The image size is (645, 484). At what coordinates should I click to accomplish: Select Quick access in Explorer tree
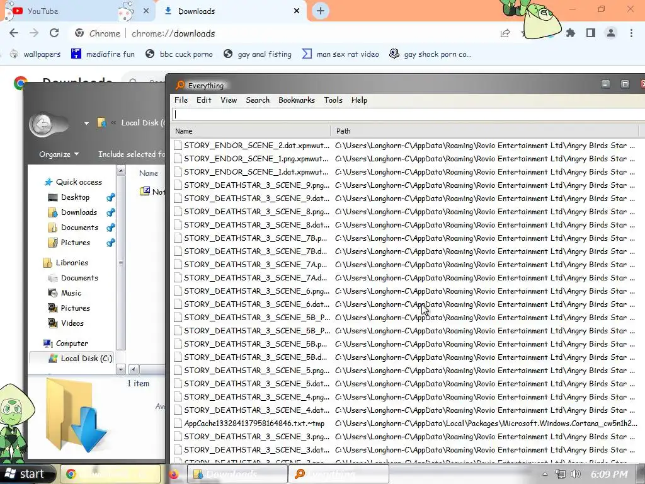73,182
